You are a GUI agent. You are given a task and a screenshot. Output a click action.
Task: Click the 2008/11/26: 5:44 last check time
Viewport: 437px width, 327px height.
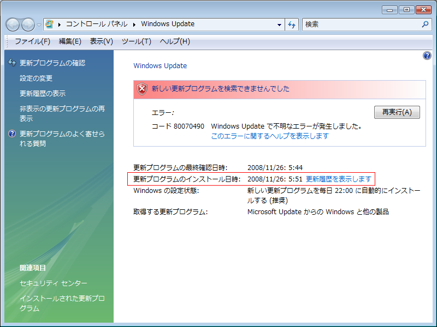point(275,168)
